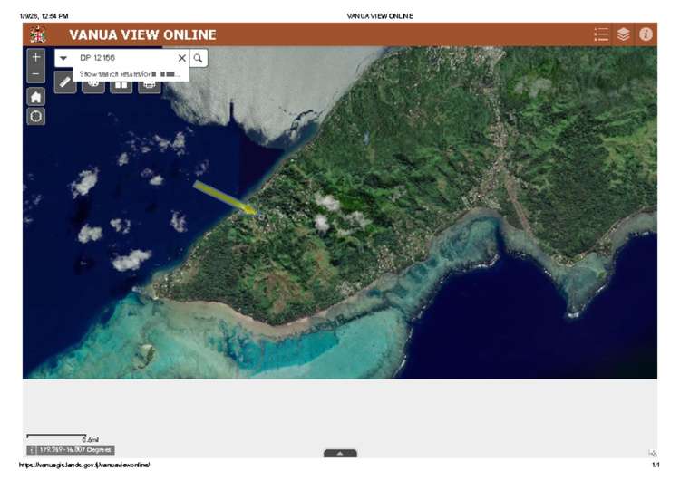Open the Legend panel
The height and width of the screenshot is (480, 680).
[600, 34]
